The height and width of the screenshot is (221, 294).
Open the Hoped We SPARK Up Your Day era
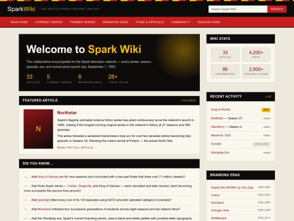coord(232,188)
